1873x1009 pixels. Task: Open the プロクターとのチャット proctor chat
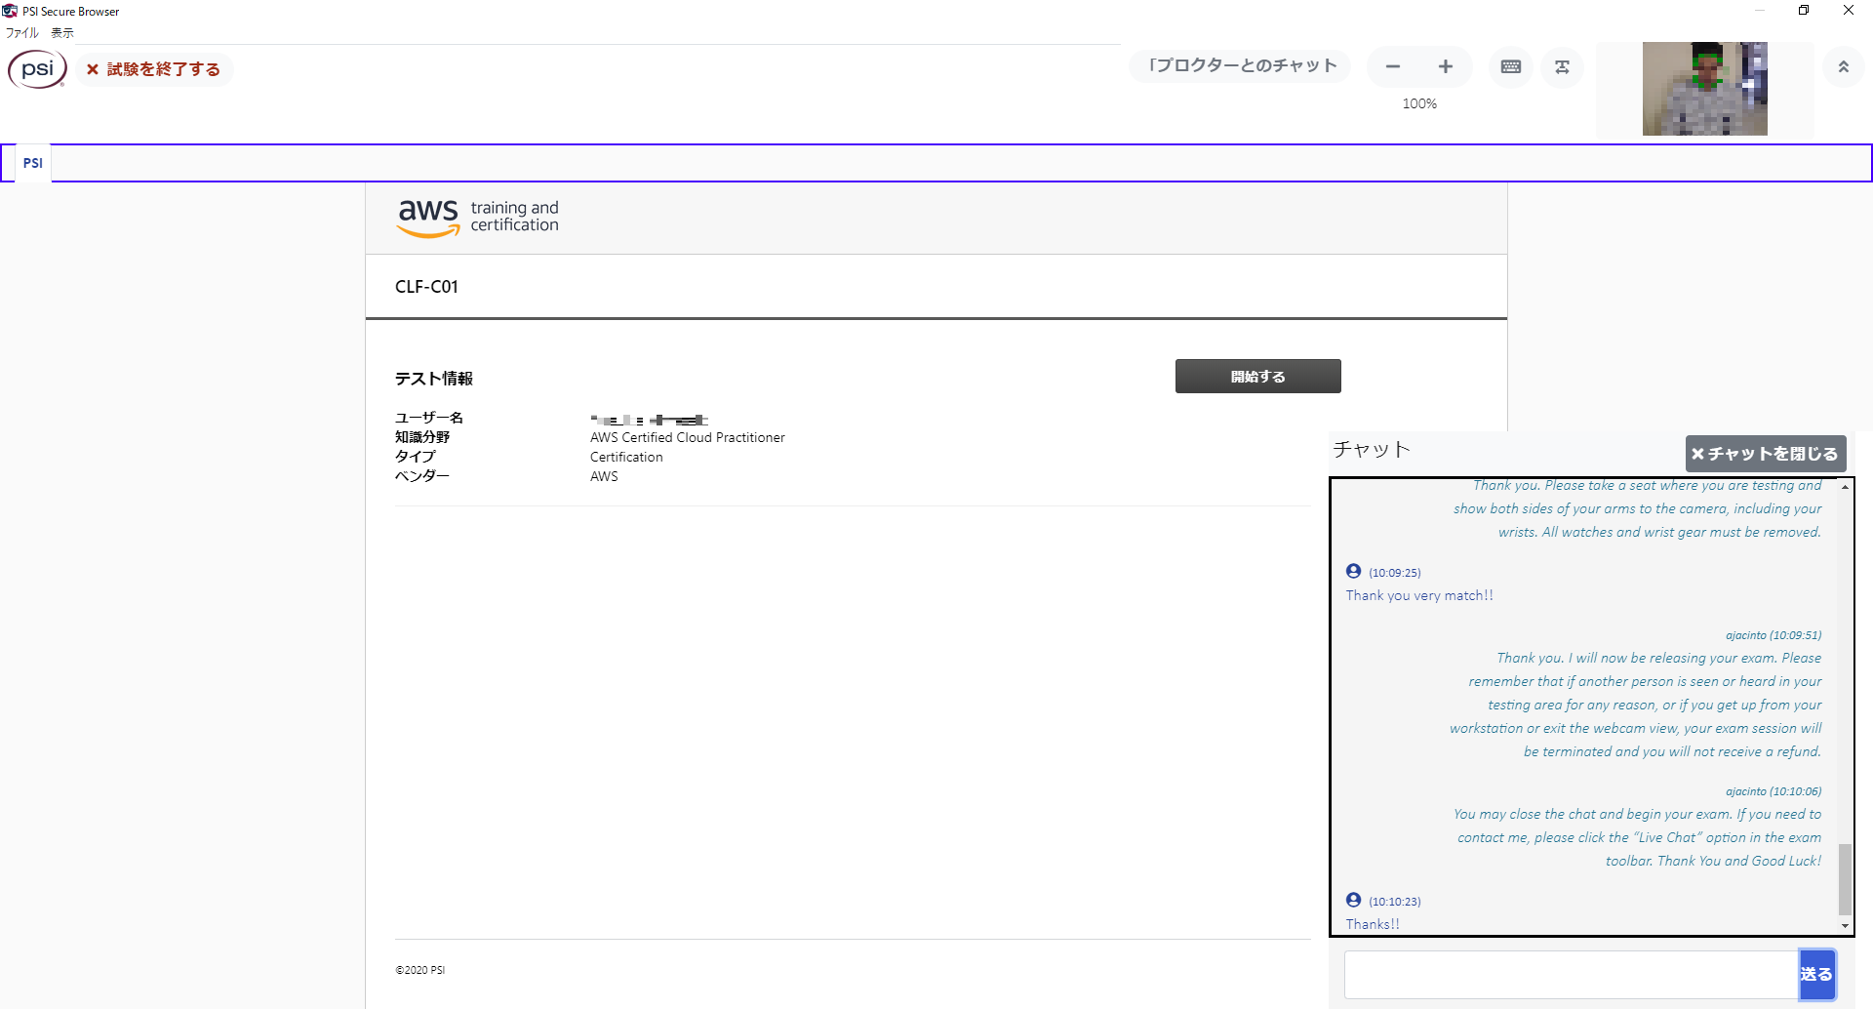coord(1240,65)
